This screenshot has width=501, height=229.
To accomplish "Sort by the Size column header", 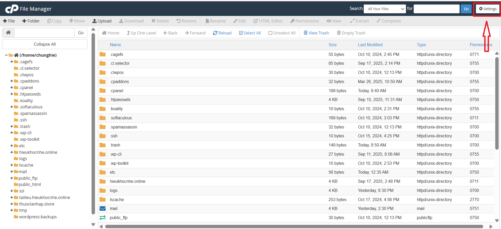I will (x=332, y=45).
